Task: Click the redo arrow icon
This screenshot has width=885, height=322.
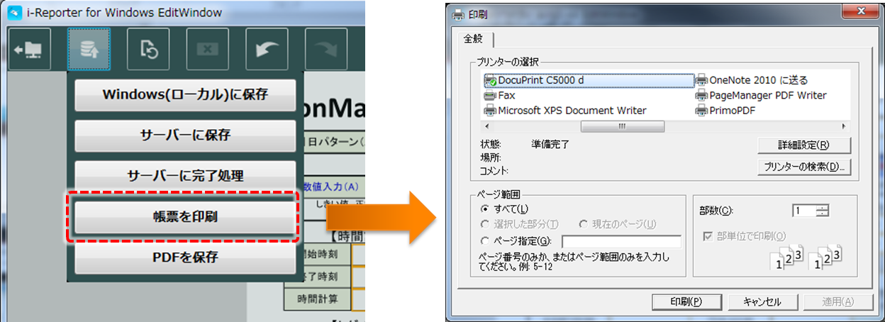Action: [325, 49]
